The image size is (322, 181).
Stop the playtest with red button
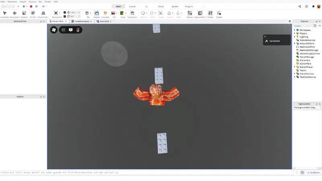31,6
